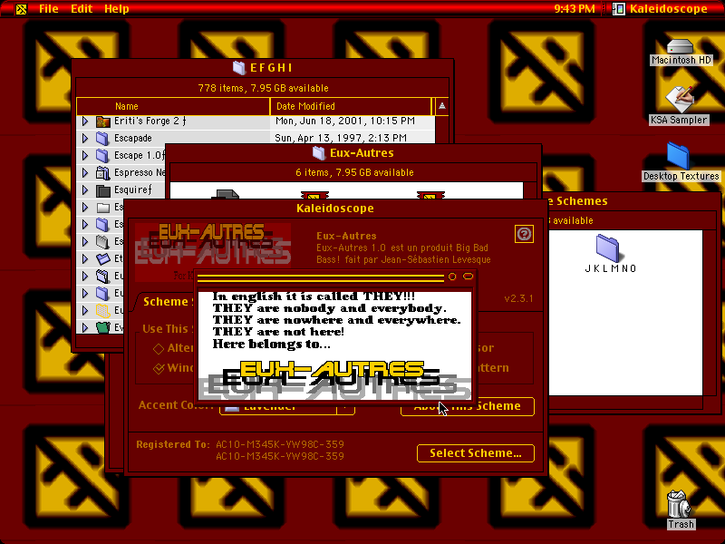Click the 6 items, 7.95 GB available status text
Screen dimensions: 725x544
[x=354, y=172]
